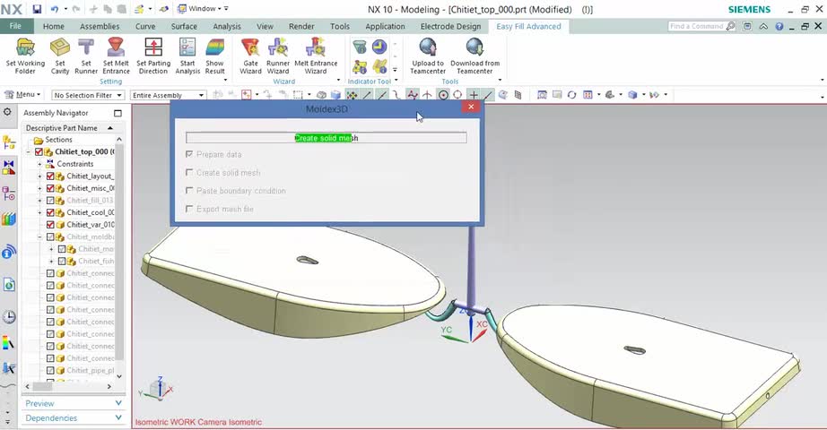This screenshot has height=430, width=827.
Task: Click Start Analysis icon
Action: click(187, 56)
